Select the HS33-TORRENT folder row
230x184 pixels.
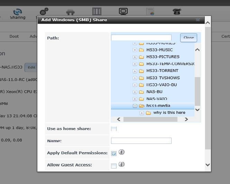pos(162,71)
